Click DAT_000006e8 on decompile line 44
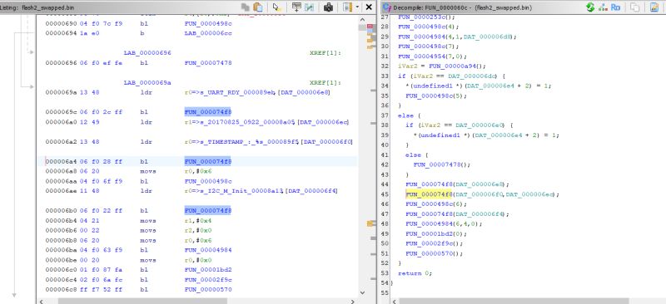Screen dimensions: 666x304 [x=480, y=184]
